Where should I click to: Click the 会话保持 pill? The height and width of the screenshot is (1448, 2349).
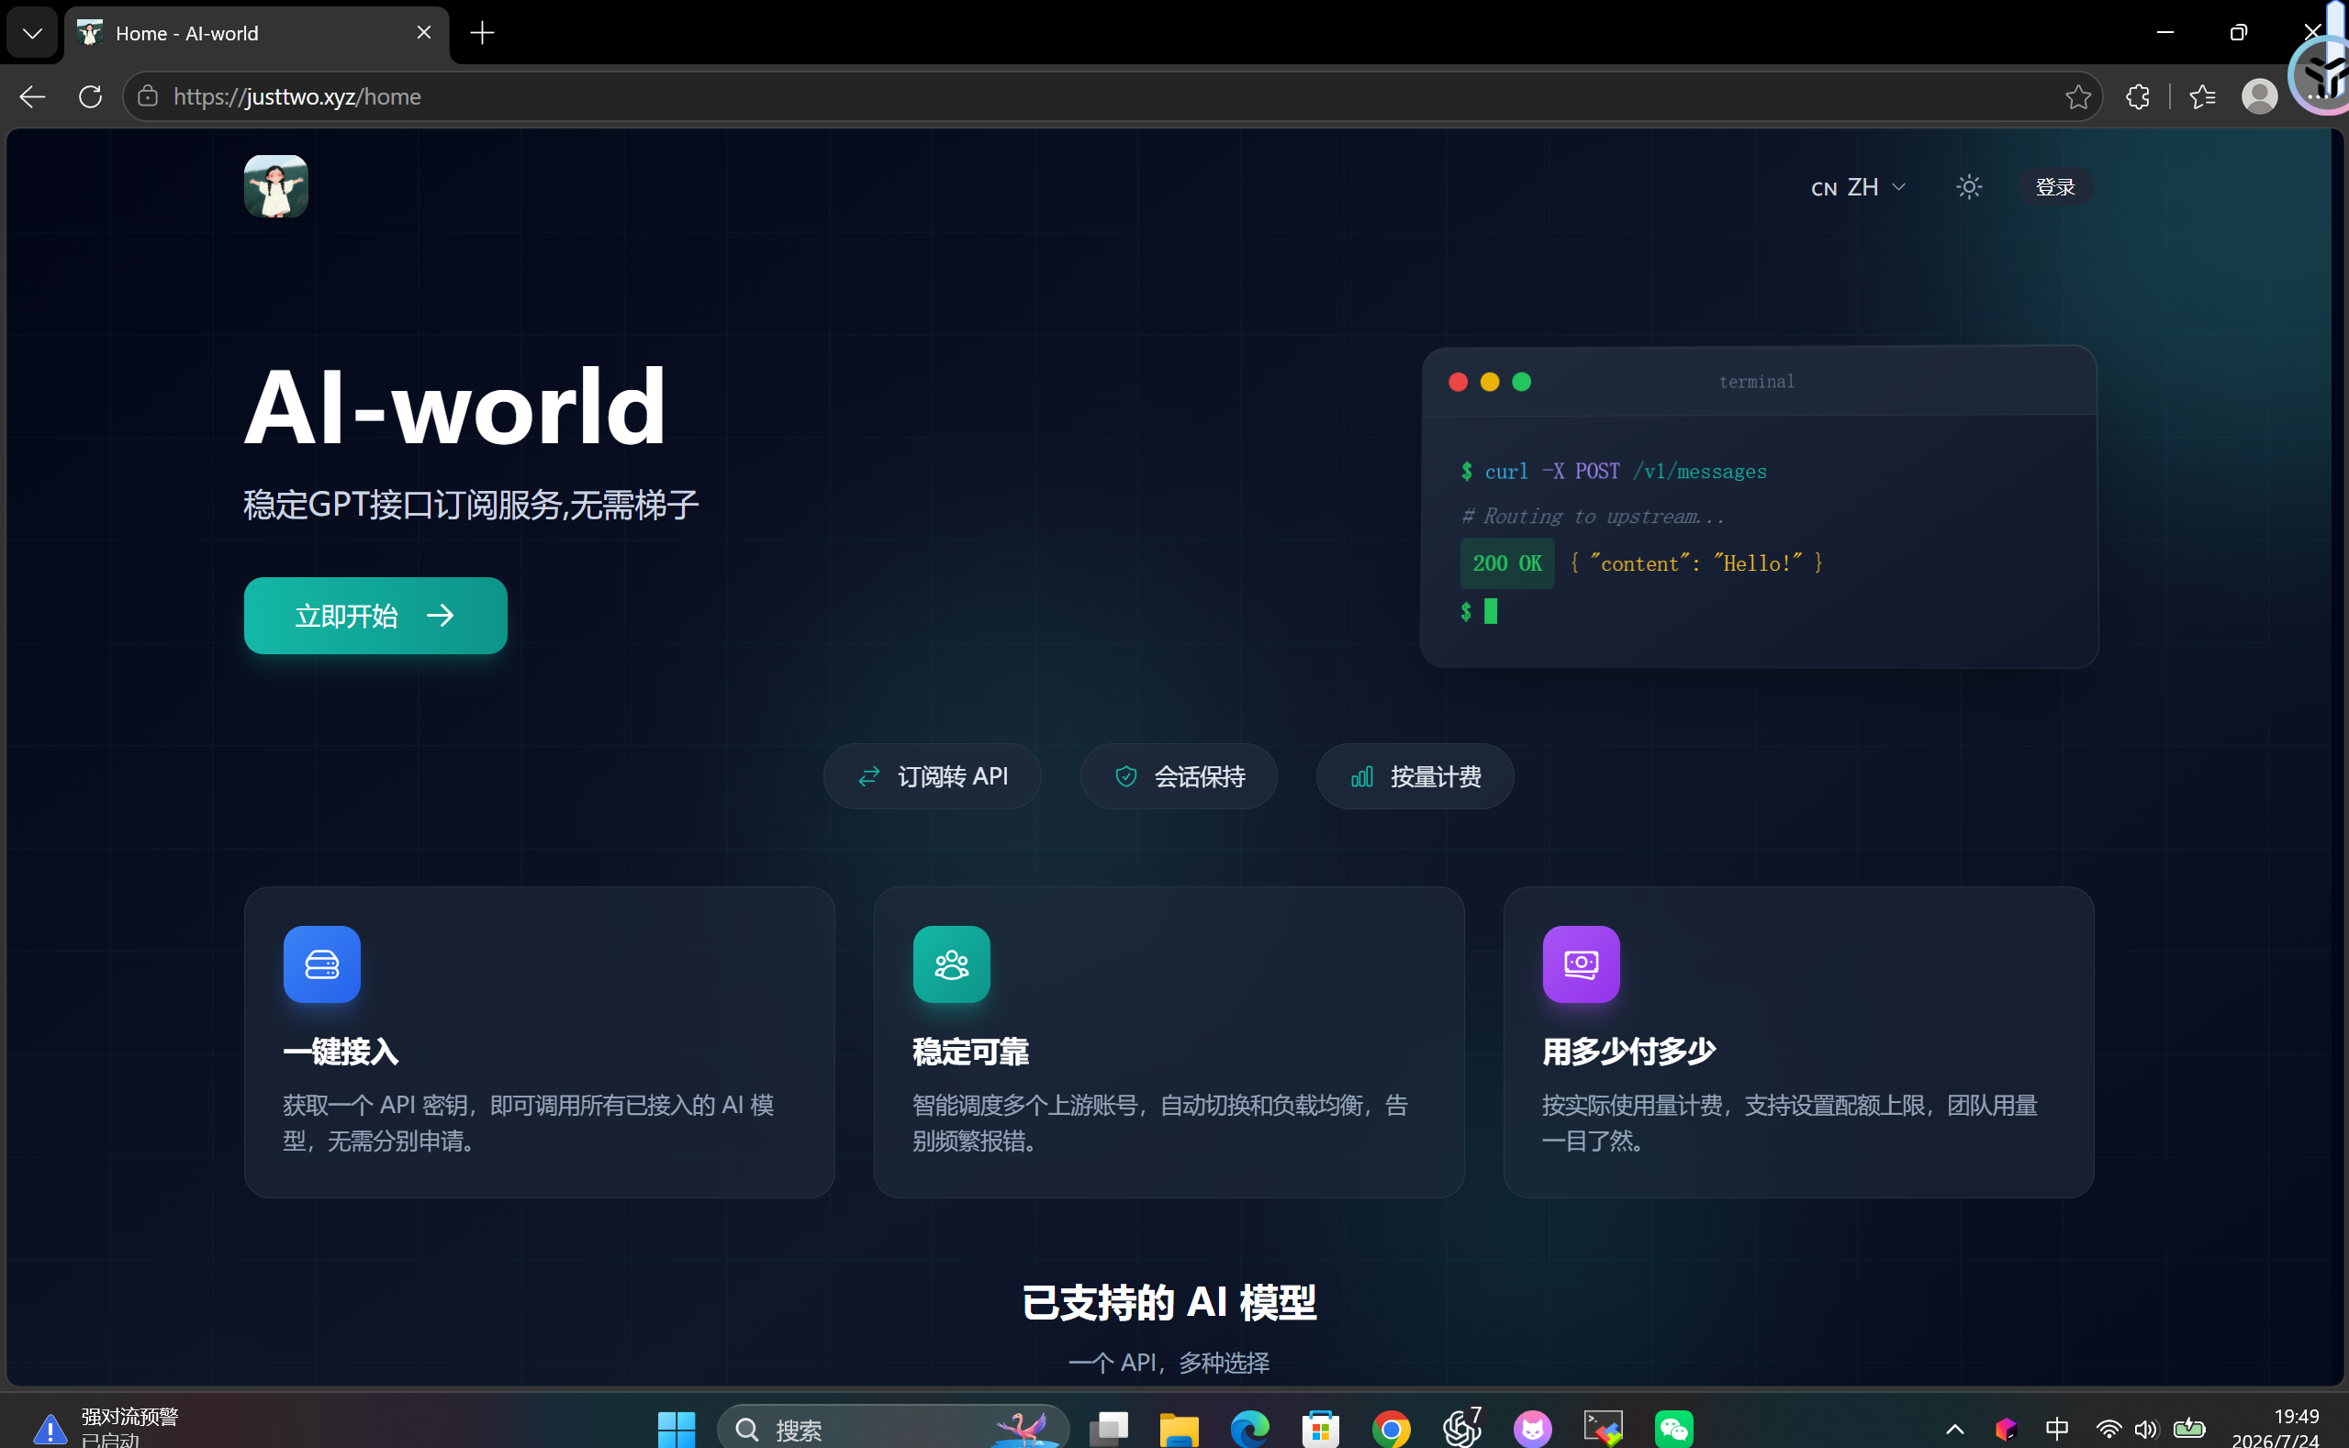(1180, 776)
